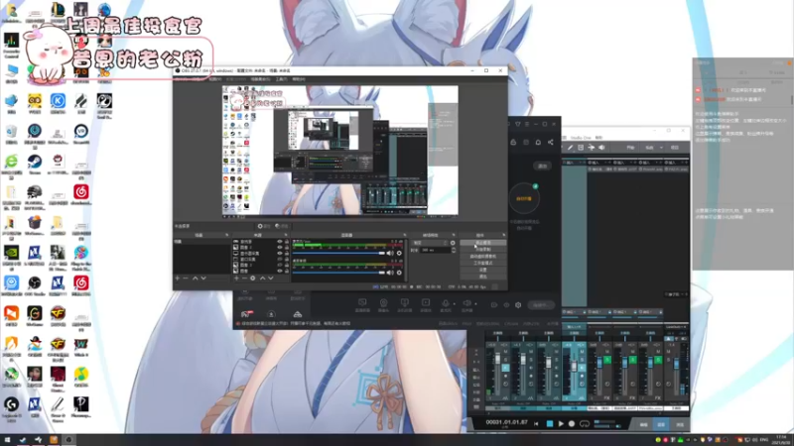Open gear settings of upper OBS mixer channel

tap(399, 253)
